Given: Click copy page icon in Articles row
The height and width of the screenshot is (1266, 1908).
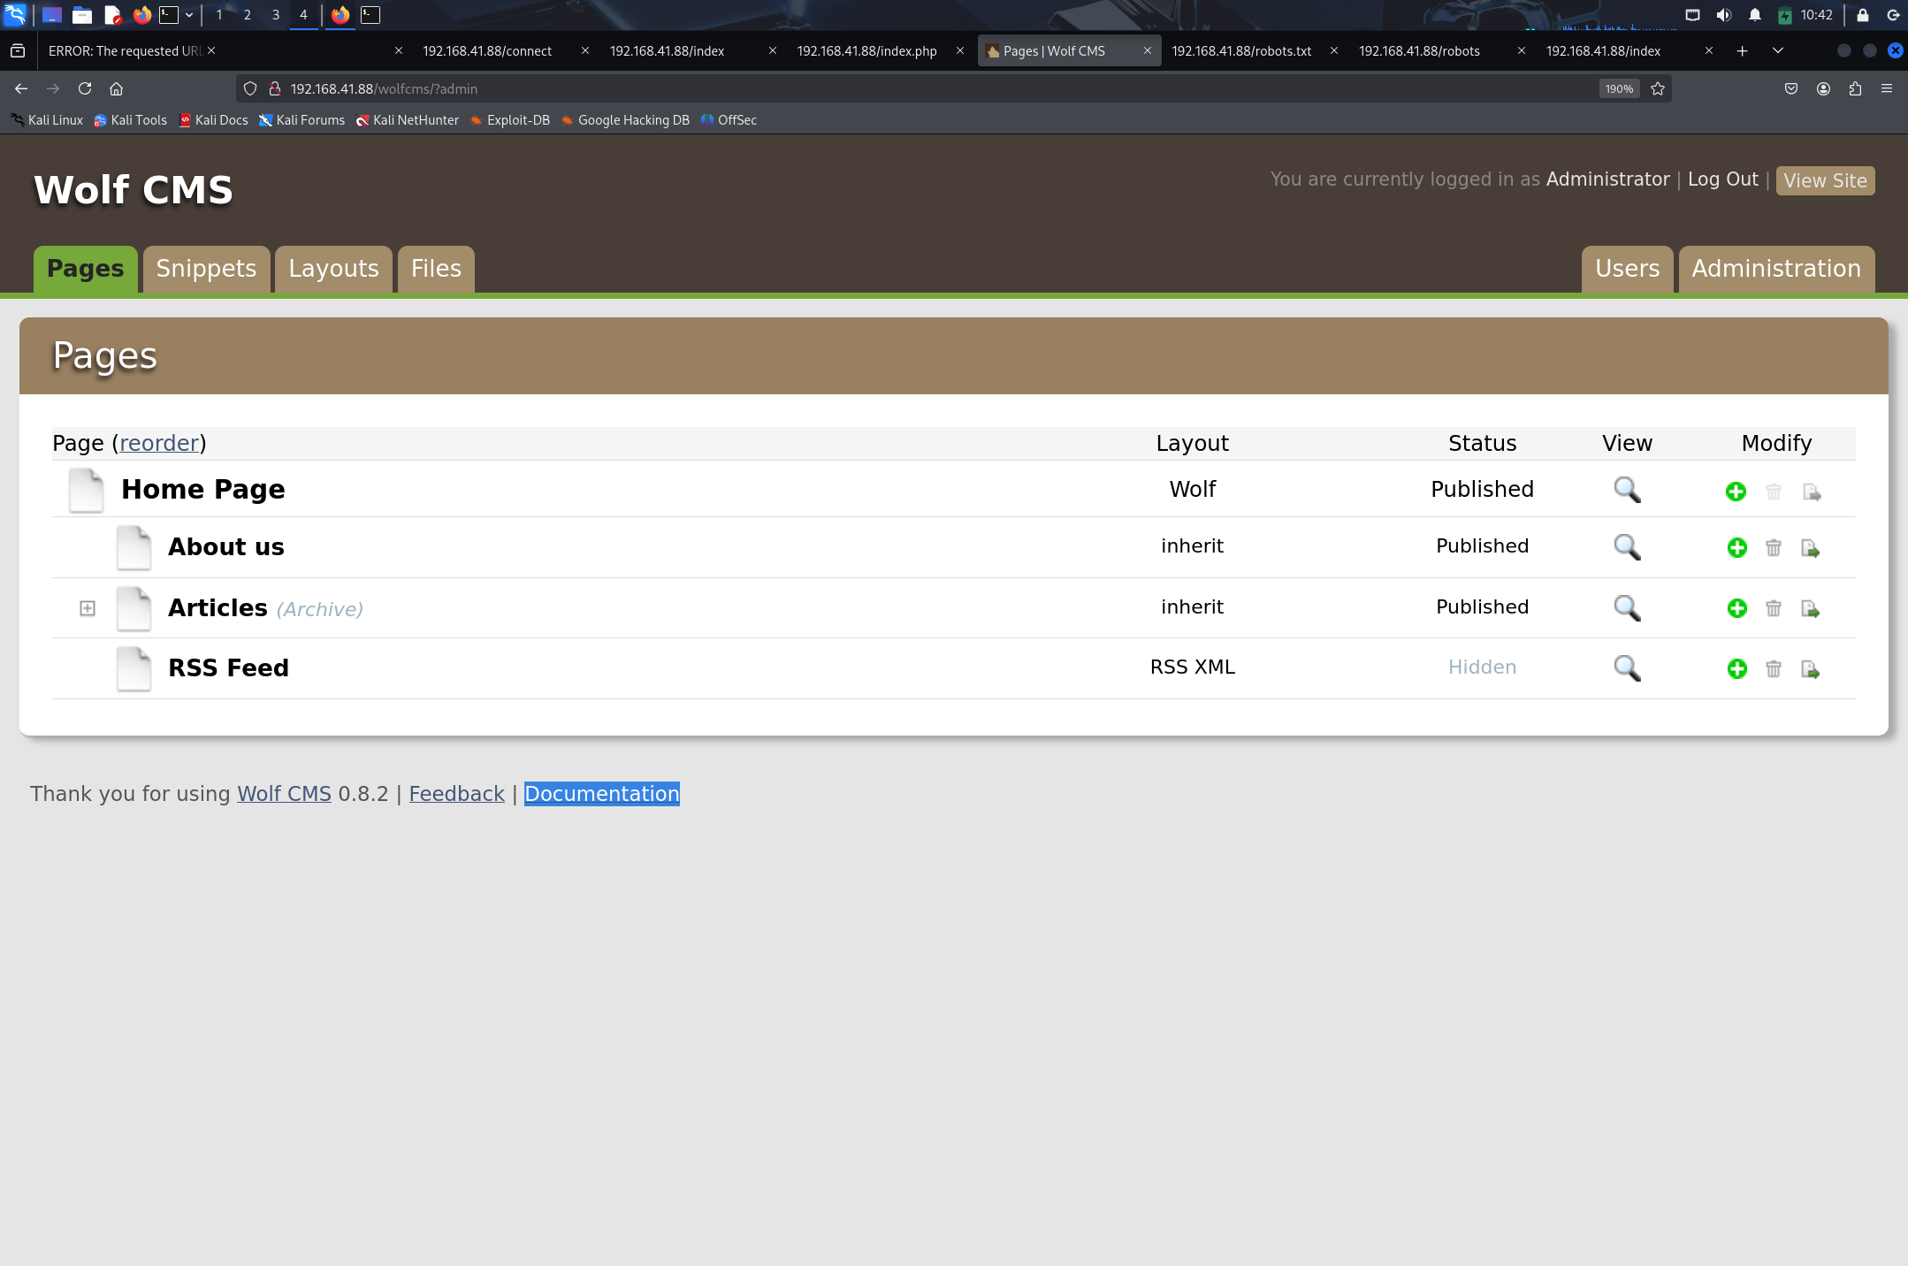Looking at the screenshot, I should click(1810, 609).
